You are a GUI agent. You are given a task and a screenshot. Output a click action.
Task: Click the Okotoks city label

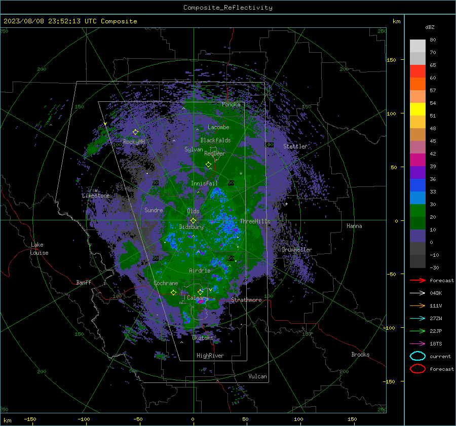(203, 337)
